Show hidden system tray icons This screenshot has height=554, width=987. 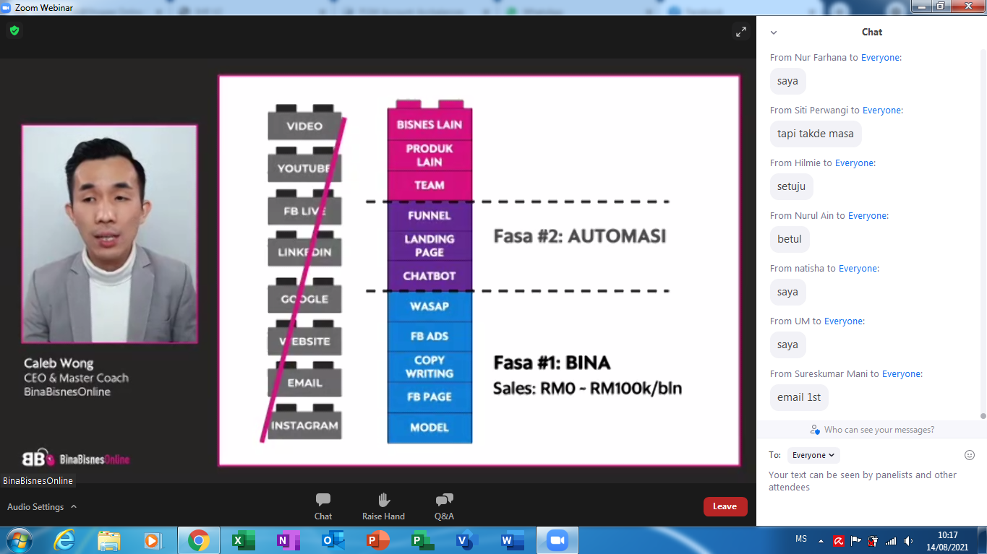click(821, 540)
